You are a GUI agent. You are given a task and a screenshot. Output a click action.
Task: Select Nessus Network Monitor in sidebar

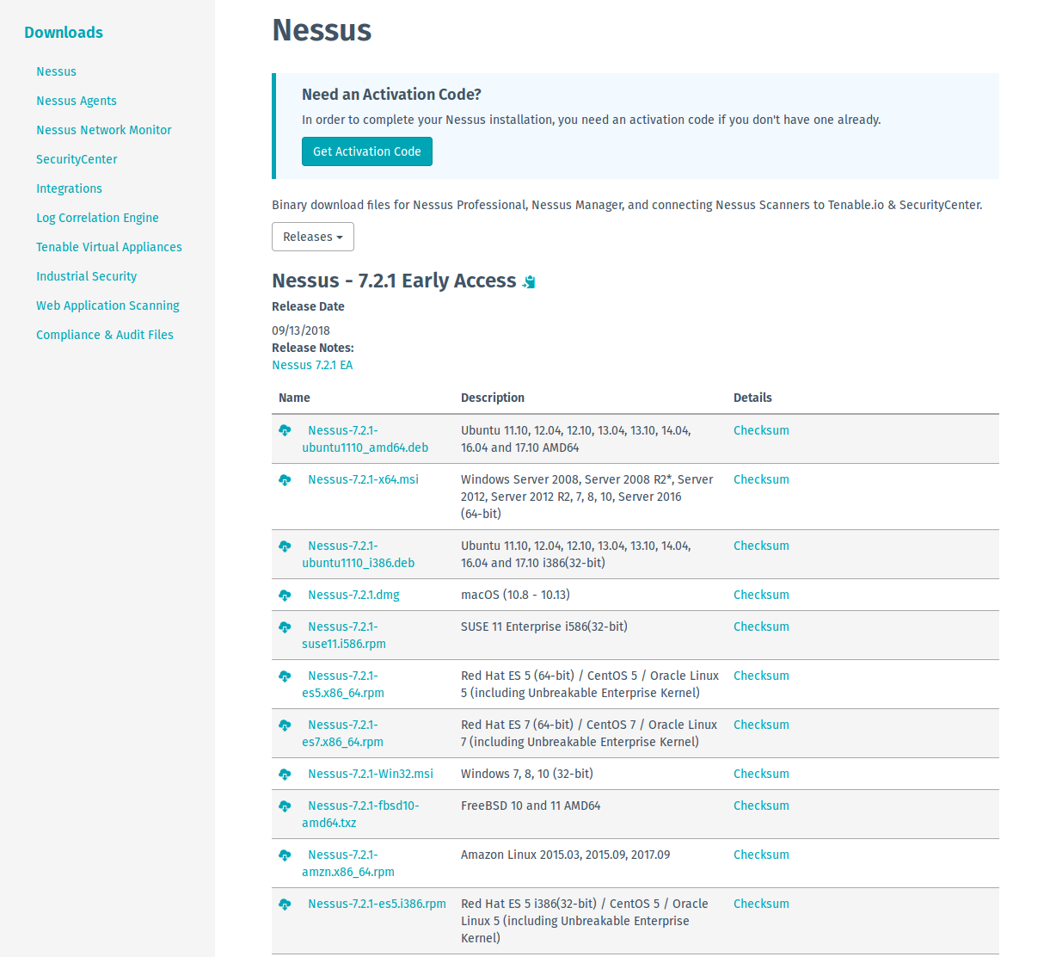pos(104,130)
